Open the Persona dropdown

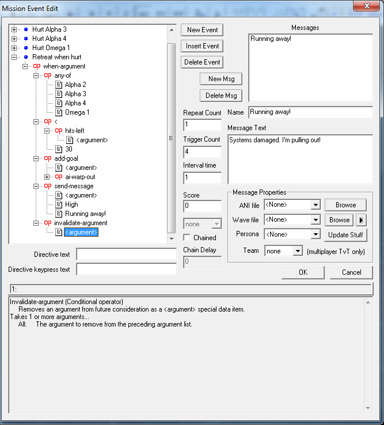click(314, 235)
